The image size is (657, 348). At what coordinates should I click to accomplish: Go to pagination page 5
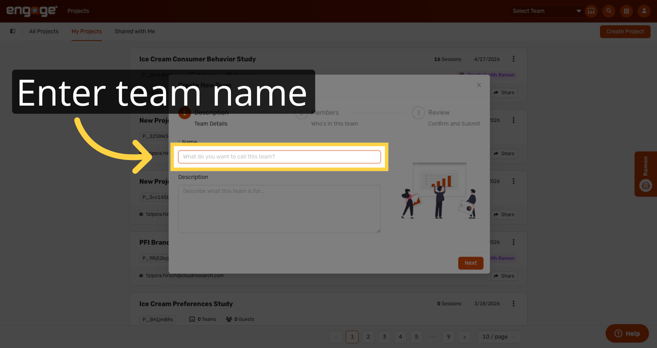pos(416,337)
